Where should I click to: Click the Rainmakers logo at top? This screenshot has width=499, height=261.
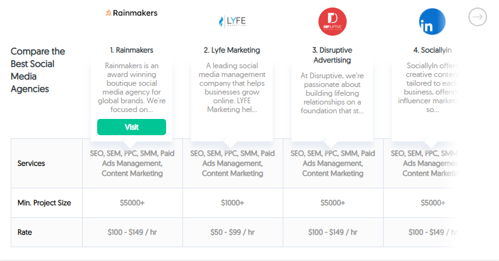coord(132,13)
